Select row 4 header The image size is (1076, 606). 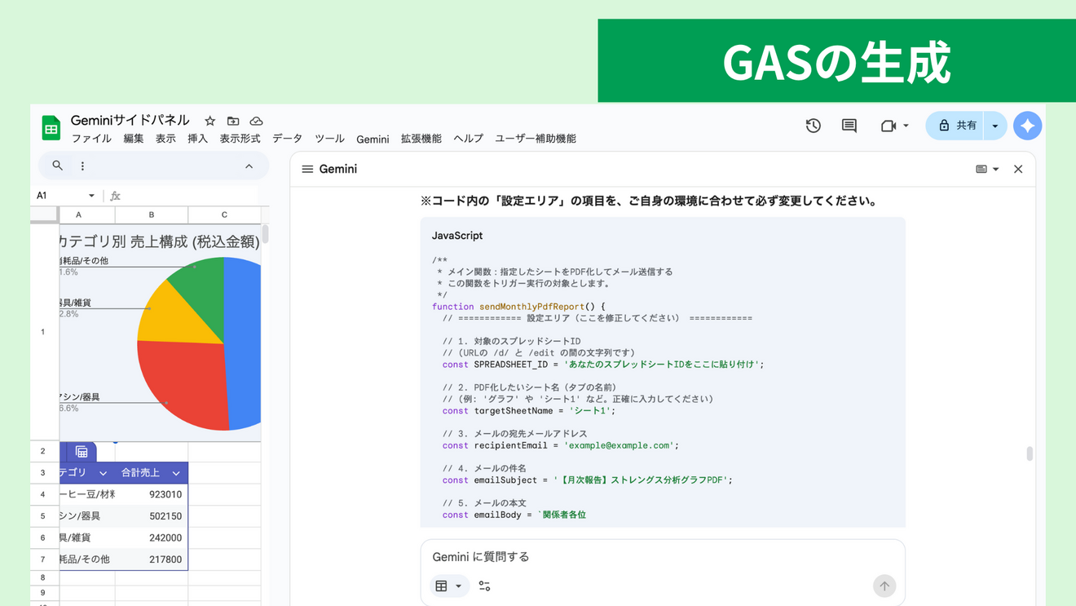pyautogui.click(x=43, y=494)
